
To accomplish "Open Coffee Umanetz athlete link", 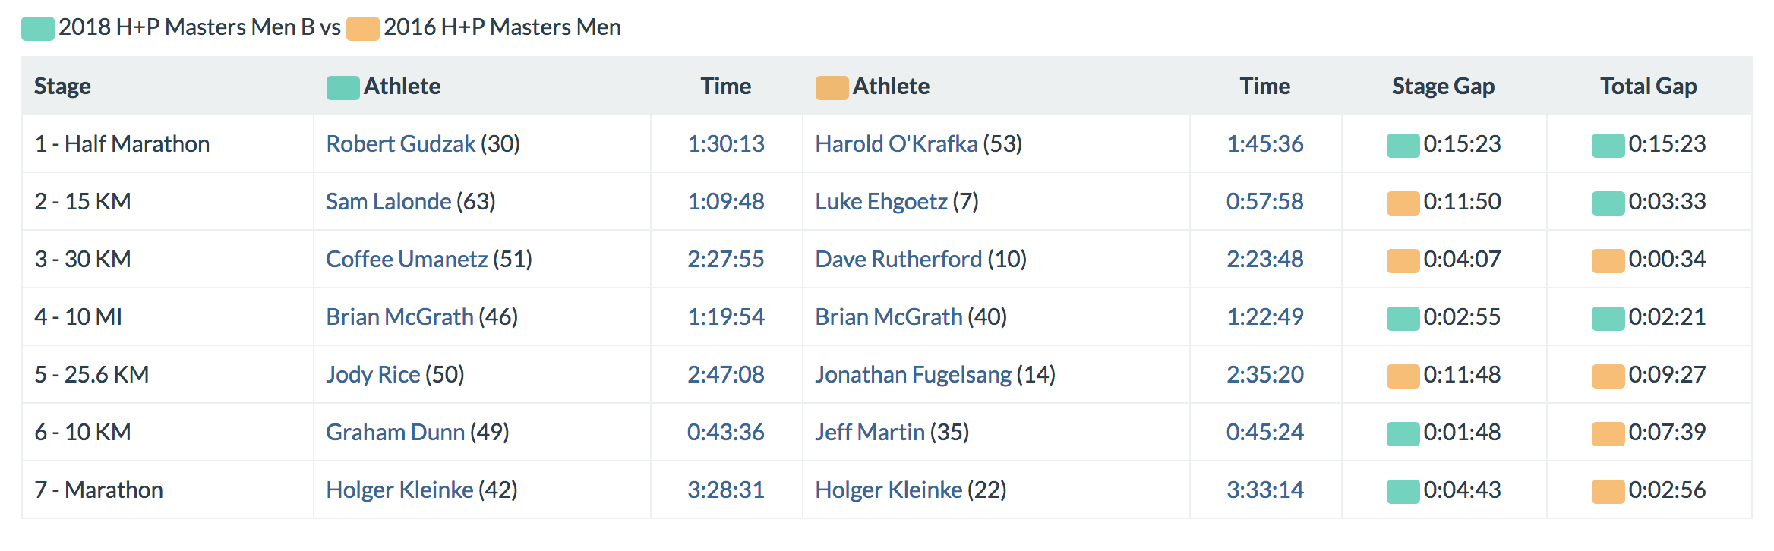I will (406, 260).
